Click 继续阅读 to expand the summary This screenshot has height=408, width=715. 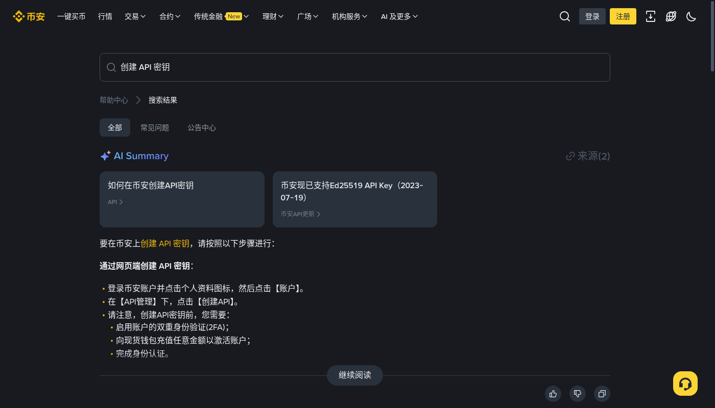[x=355, y=375]
